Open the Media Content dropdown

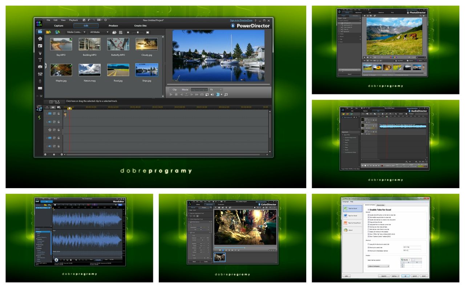(76, 32)
